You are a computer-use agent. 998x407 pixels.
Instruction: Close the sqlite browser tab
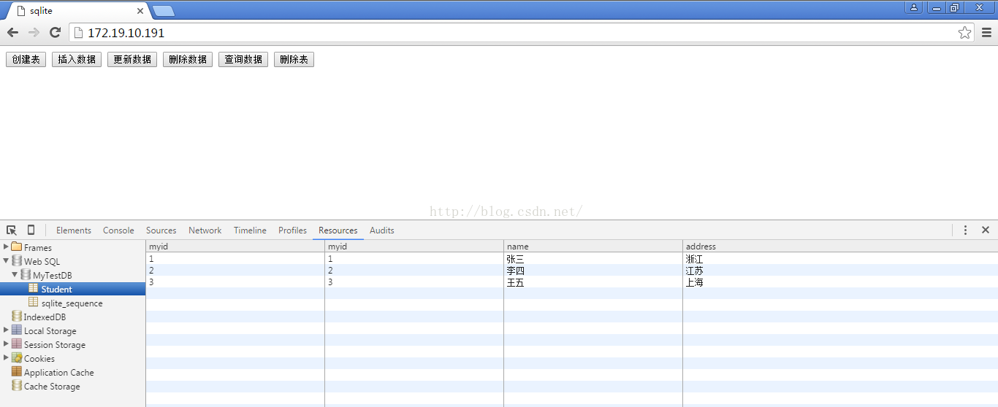click(140, 11)
